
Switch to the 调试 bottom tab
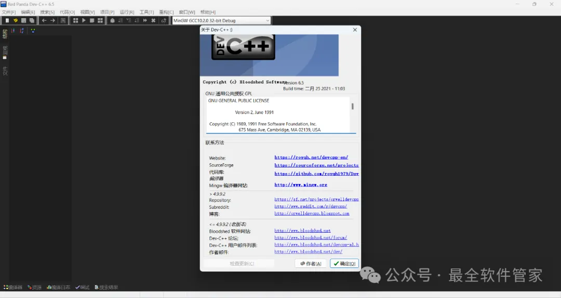[82, 287]
